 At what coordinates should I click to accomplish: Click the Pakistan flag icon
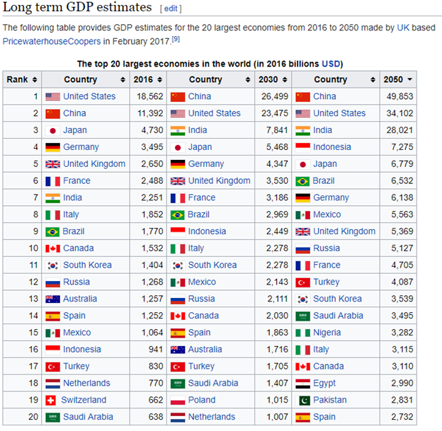(x=302, y=400)
